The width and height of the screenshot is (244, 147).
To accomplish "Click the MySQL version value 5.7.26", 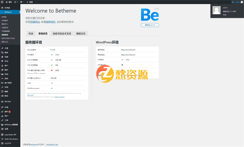I will [x=53, y=50].
